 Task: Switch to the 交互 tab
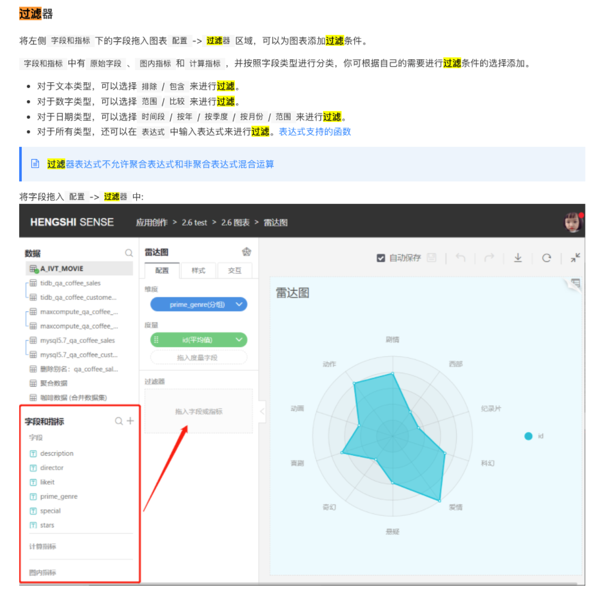(234, 270)
